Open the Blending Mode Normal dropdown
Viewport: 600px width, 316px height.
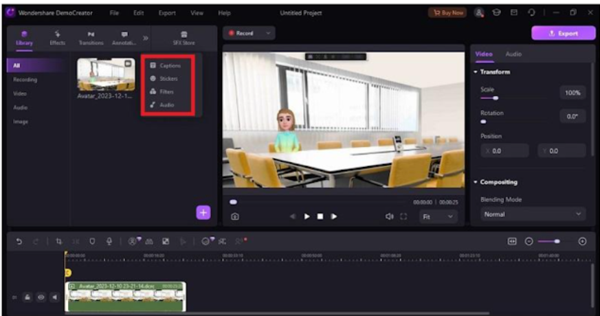click(533, 214)
